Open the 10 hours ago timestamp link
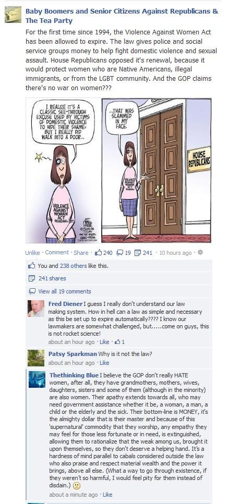The height and width of the screenshot is (504, 229). tap(175, 253)
